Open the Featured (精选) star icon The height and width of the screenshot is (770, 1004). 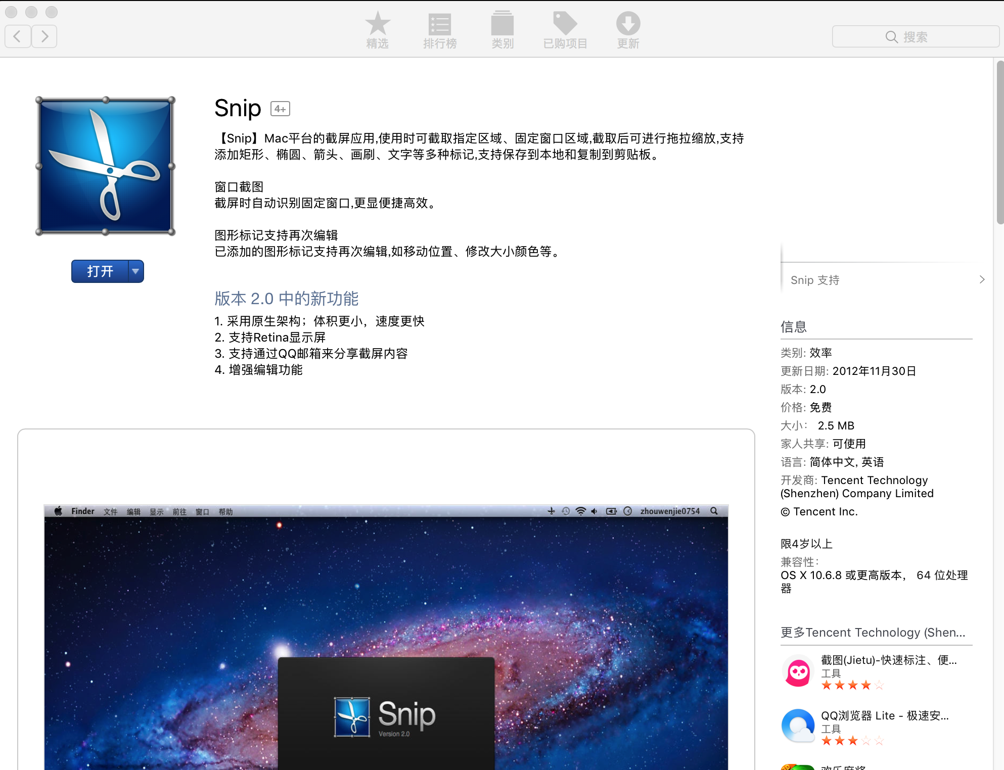click(x=377, y=24)
